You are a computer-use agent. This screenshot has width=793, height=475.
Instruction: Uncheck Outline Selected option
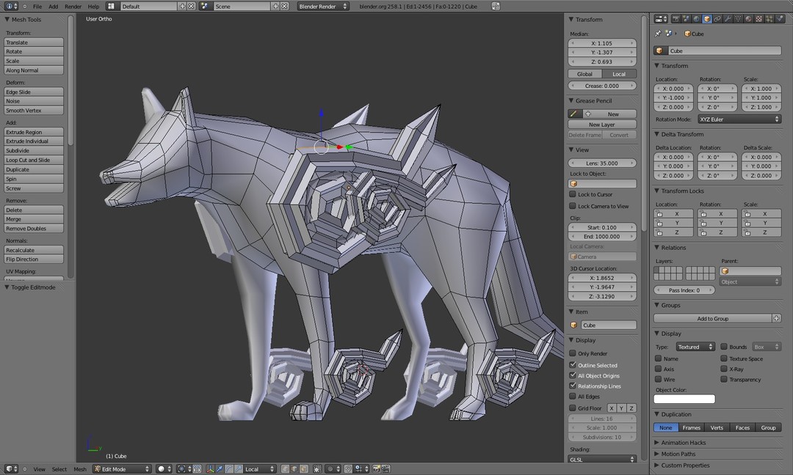click(573, 364)
